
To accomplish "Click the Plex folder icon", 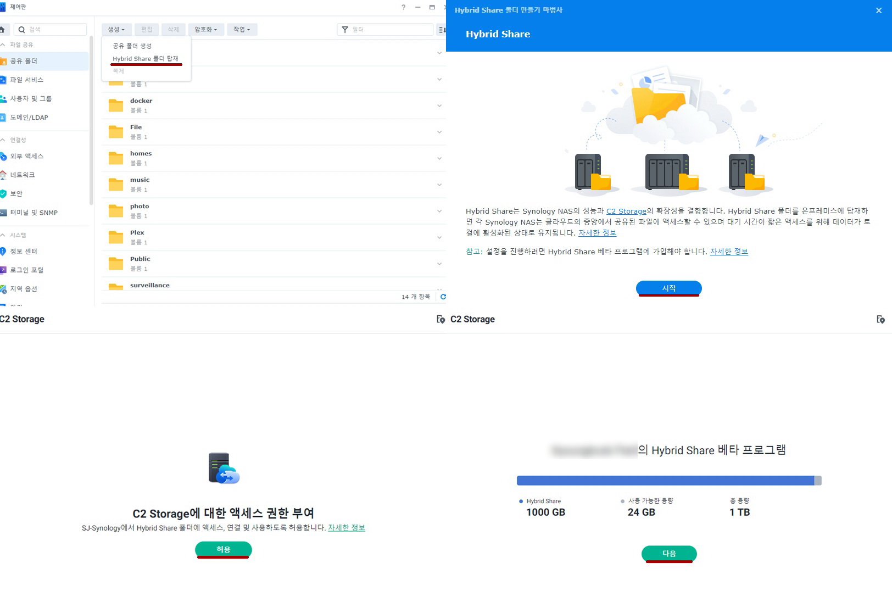I will pos(116,237).
